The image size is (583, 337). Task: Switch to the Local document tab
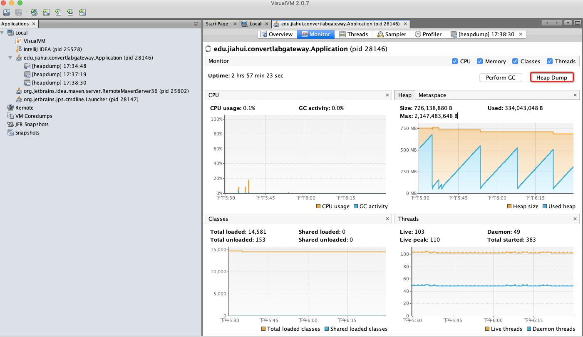[x=255, y=24]
